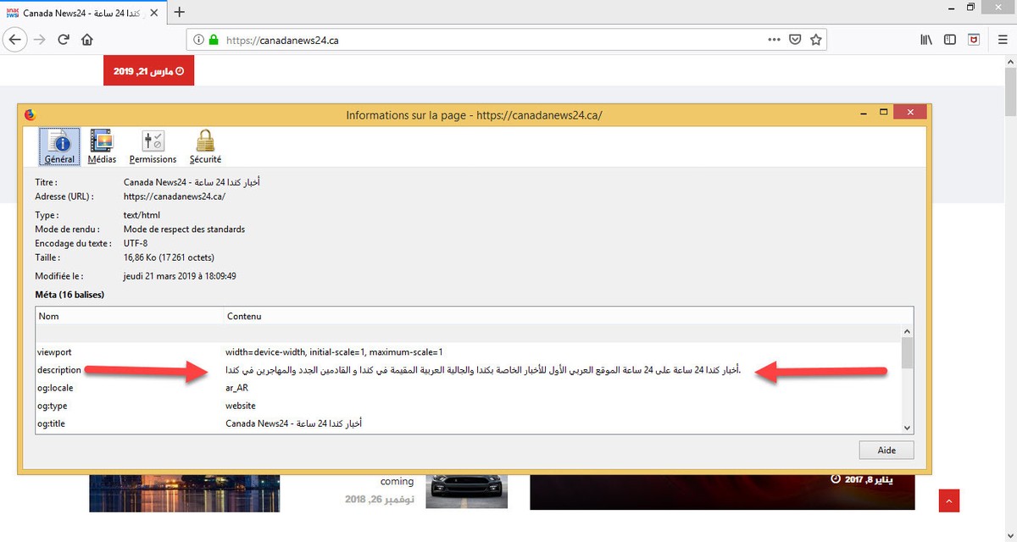The image size is (1017, 542).
Task: Maximize the page info dialog
Action: 883,113
